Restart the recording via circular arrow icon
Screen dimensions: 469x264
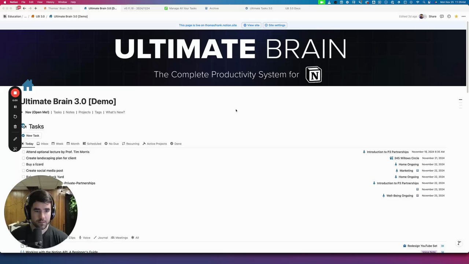point(15,117)
